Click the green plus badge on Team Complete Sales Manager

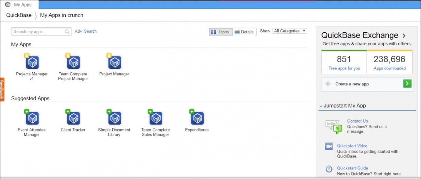pyautogui.click(x=150, y=111)
